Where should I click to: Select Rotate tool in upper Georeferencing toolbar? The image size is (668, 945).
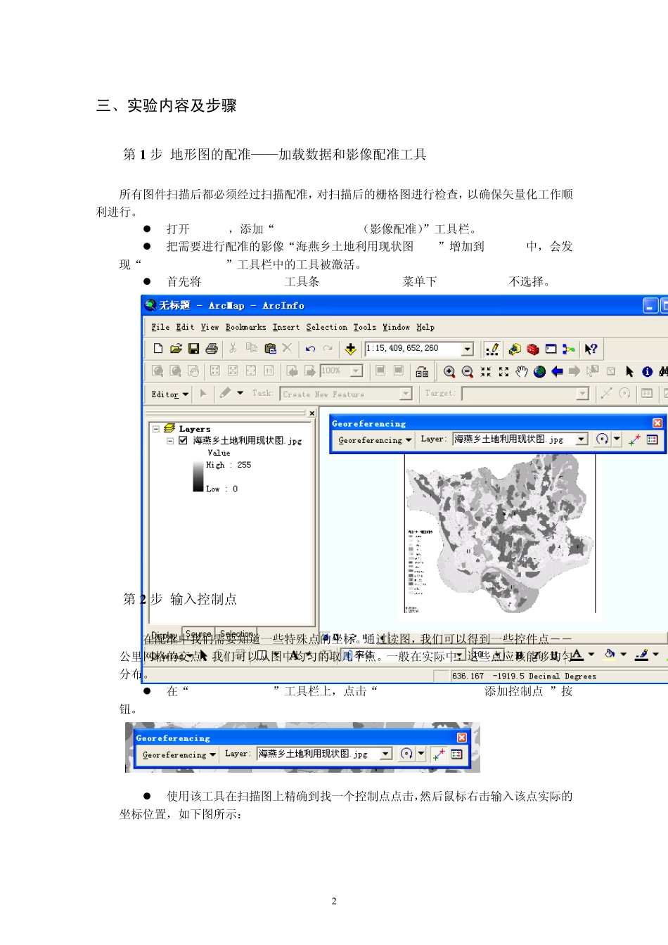(603, 439)
